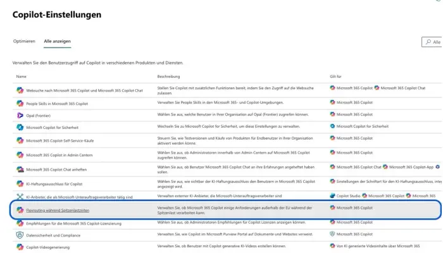The image size is (443, 253).
Task: Open Microsoft Copilot for Sicherheit setting
Action: click(x=53, y=128)
